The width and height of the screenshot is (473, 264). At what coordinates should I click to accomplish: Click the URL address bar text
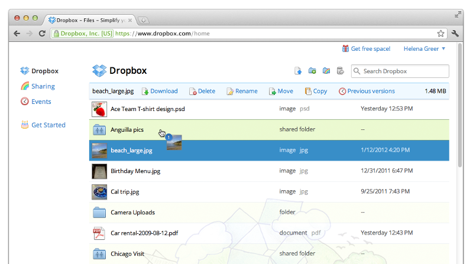click(162, 34)
